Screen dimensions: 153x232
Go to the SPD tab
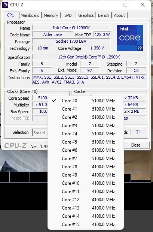[x=68, y=15]
